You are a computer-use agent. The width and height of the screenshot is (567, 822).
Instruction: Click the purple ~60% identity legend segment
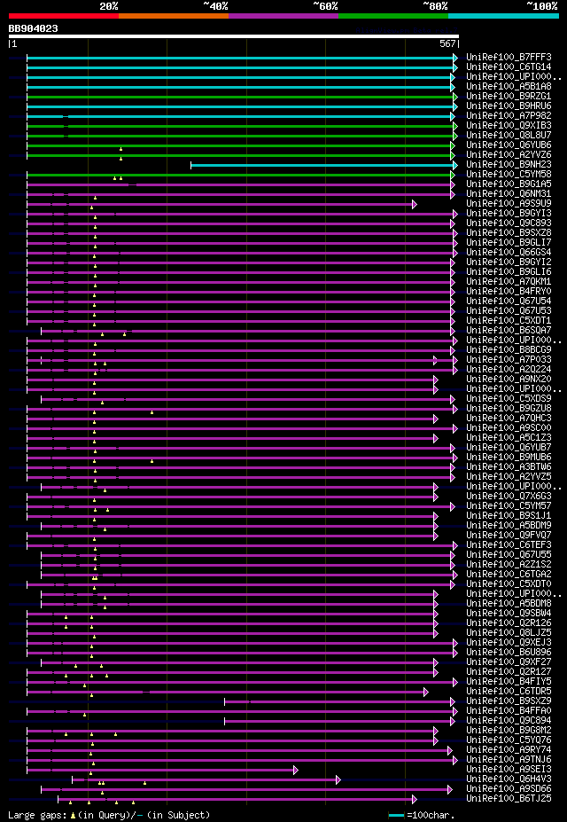[283, 16]
